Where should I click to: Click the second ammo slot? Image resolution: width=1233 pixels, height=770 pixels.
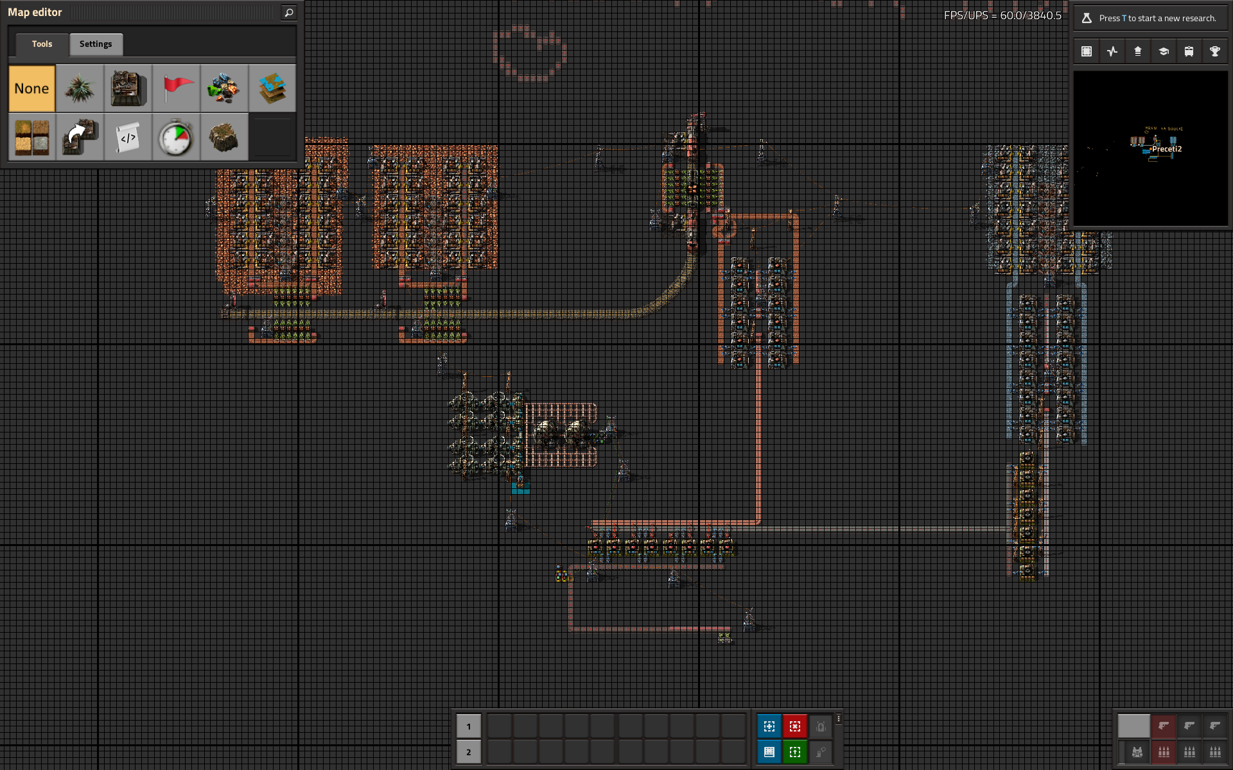point(1189,752)
